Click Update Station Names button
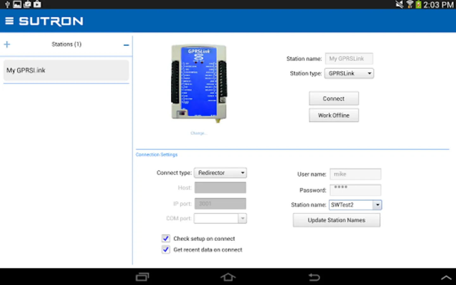 337,220
